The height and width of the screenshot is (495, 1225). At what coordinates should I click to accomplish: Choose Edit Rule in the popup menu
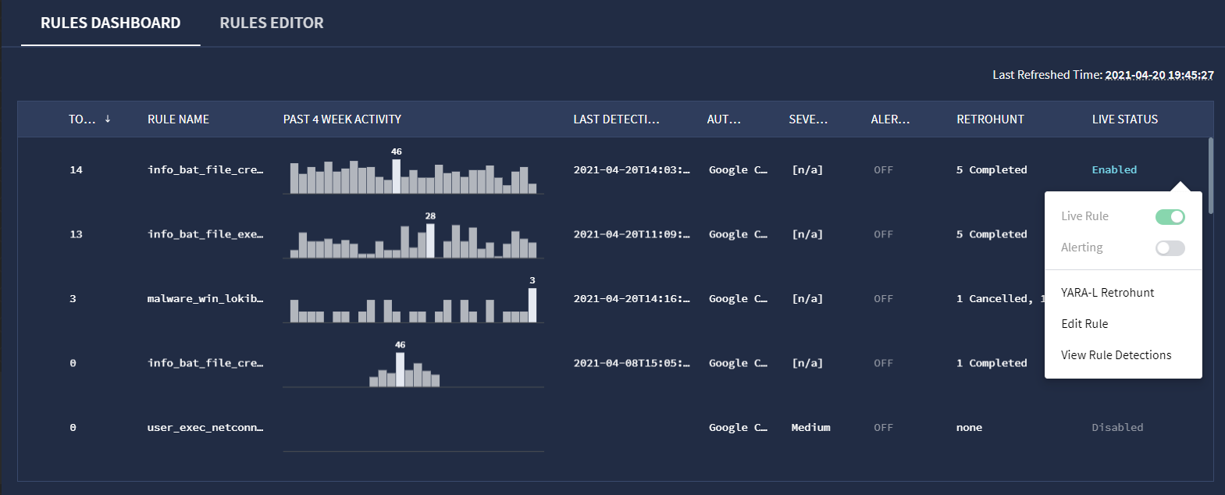1084,324
